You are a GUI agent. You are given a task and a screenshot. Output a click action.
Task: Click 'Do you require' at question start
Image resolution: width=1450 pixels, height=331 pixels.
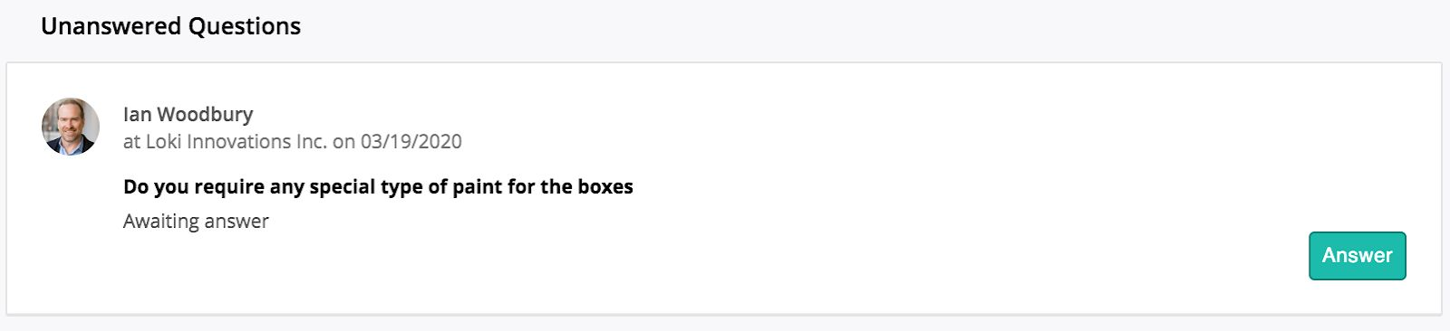point(186,187)
